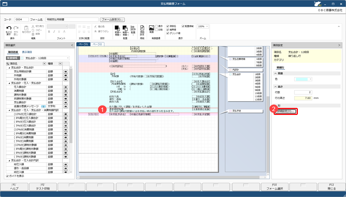Screen dimensions: 346x197
Task: Collapse the 高さ section in 項目設定
Action: tap(276, 87)
